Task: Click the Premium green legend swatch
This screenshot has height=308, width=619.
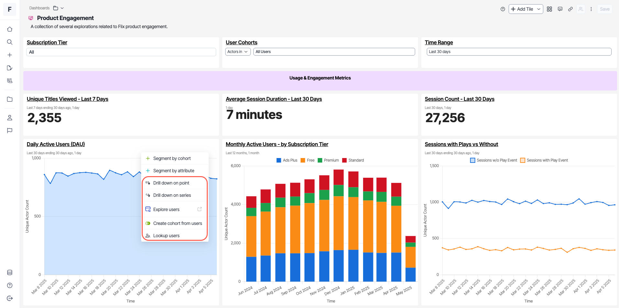Action: (x=320, y=160)
